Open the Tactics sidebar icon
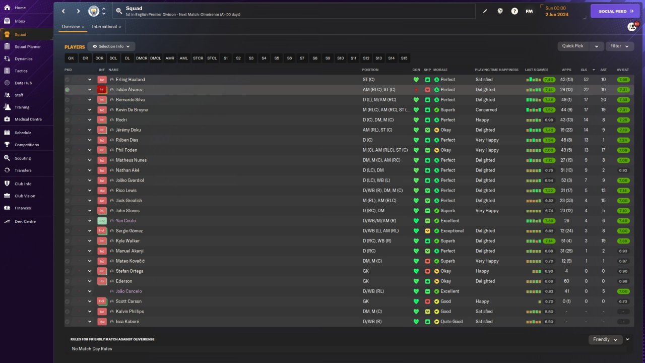 click(7, 71)
